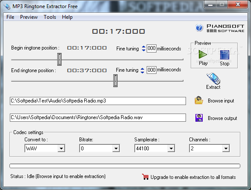The height and width of the screenshot is (190, 251).
Task: Open the File menu
Action: tap(10, 17)
